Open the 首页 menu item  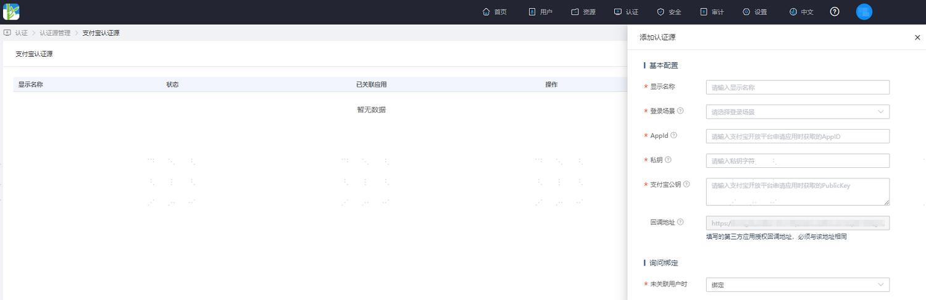[x=494, y=12]
